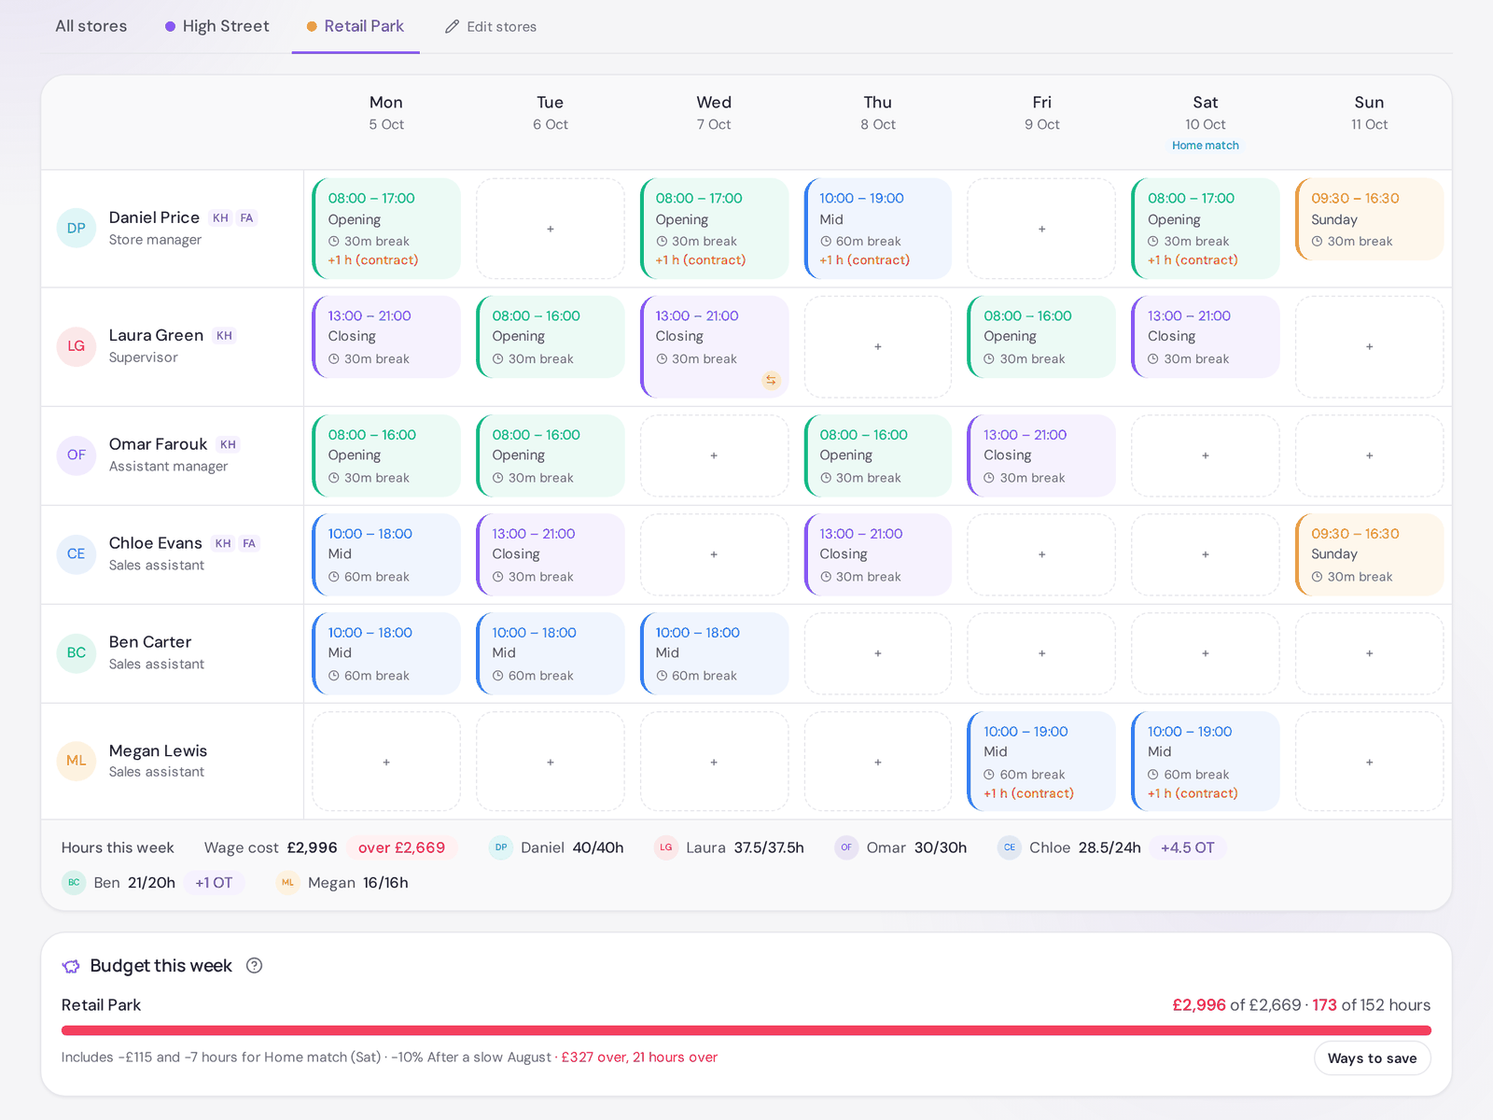
Task: Add a shift for Daniel Price on Tuesday
Action: 551,229
